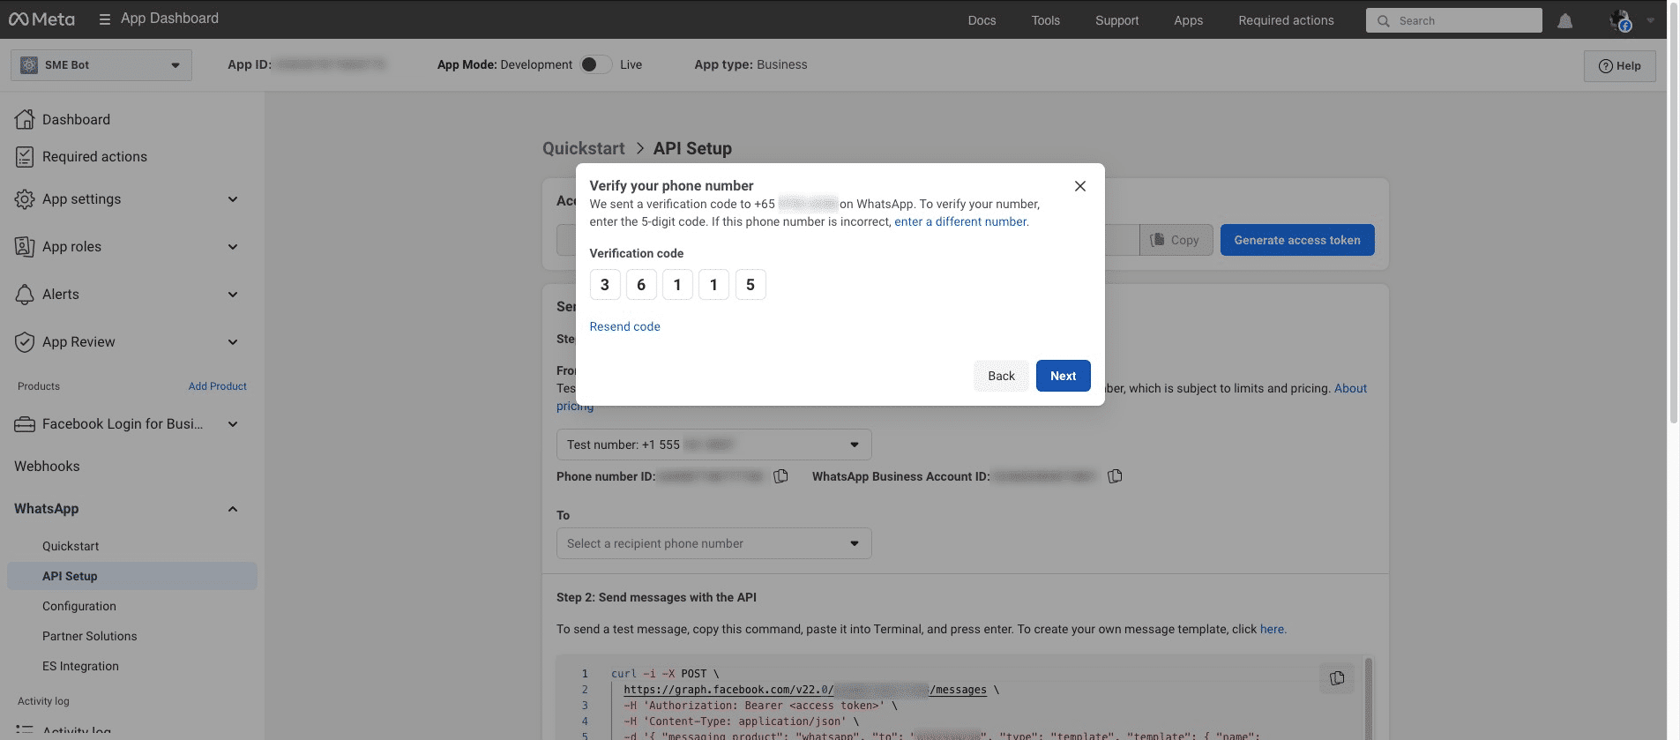Copy the WhatsApp Business Account ID
1680x740 pixels.
pyautogui.click(x=1115, y=476)
